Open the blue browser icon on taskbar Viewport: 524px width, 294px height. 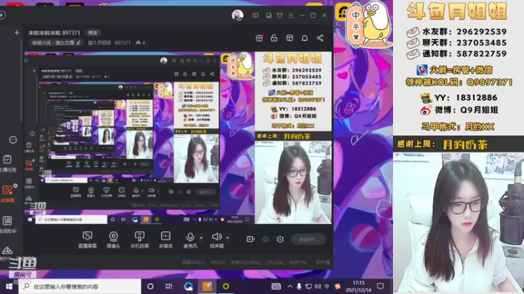188,286
